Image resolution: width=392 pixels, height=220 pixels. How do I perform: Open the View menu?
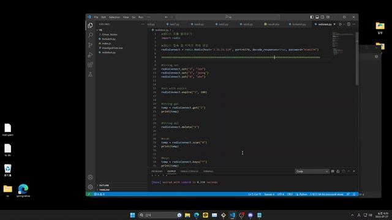[x=126, y=17]
